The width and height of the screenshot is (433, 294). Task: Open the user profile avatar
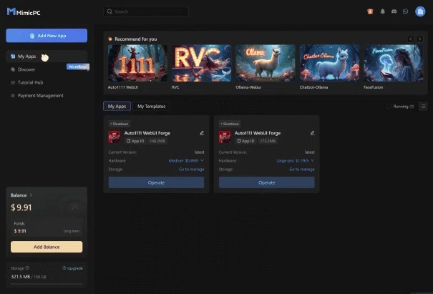[420, 11]
